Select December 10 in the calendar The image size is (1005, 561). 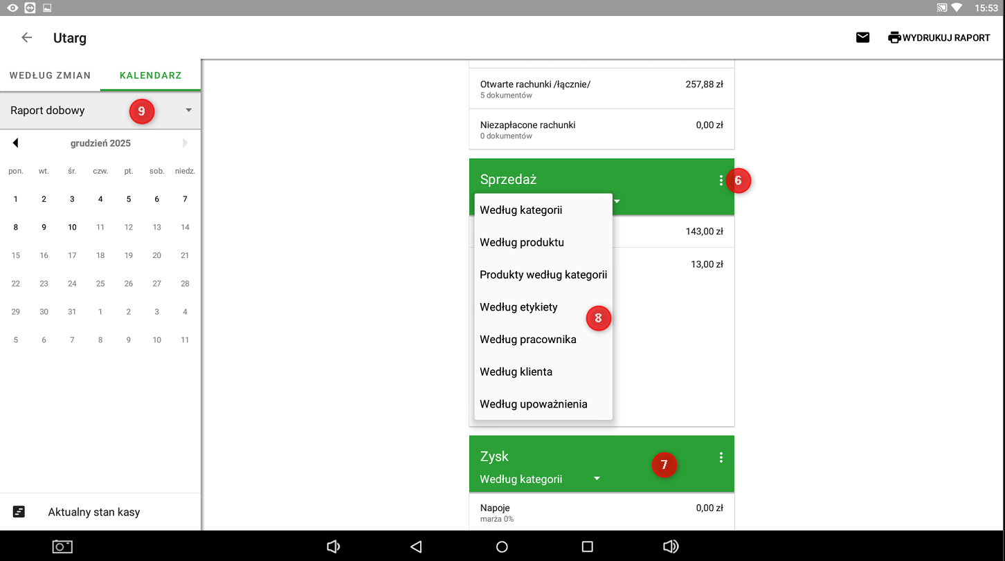point(72,228)
